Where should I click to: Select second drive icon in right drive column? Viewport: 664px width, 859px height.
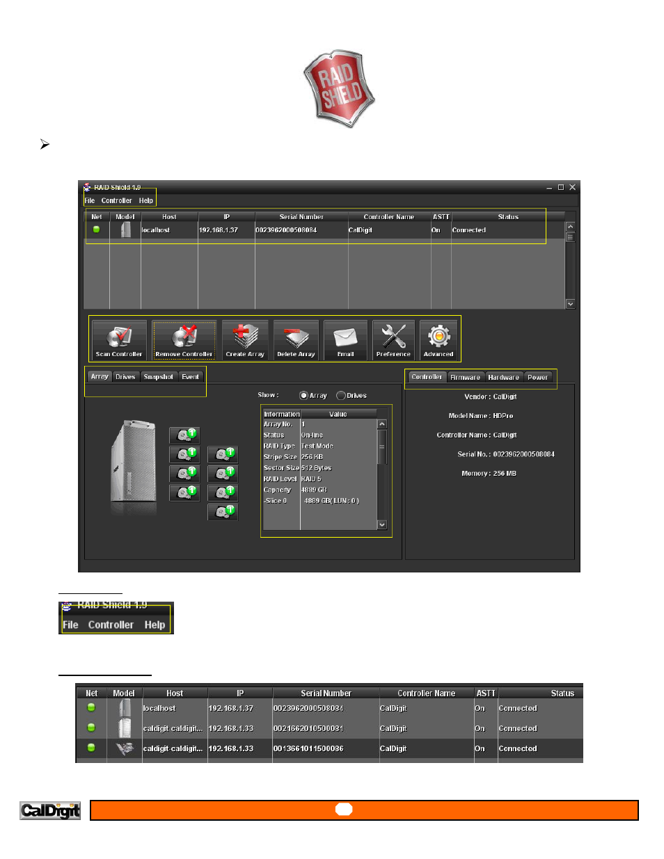click(223, 474)
